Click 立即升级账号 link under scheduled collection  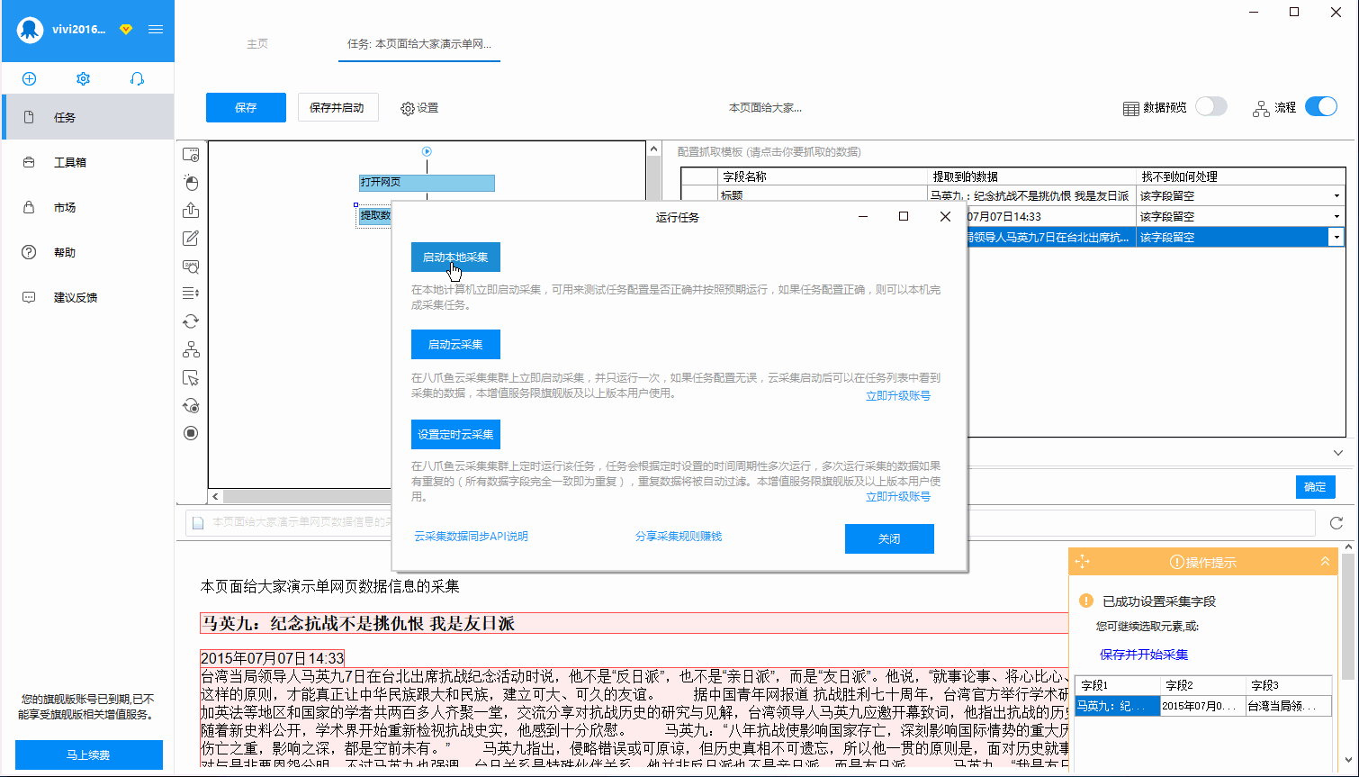(x=898, y=496)
